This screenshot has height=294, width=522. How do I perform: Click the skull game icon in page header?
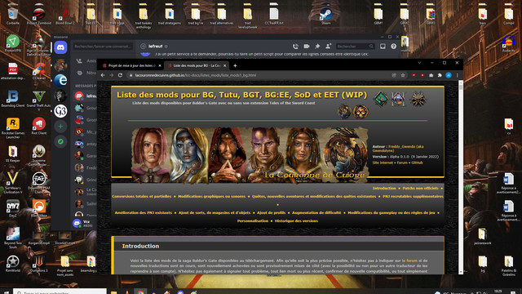pyautogui.click(x=361, y=112)
